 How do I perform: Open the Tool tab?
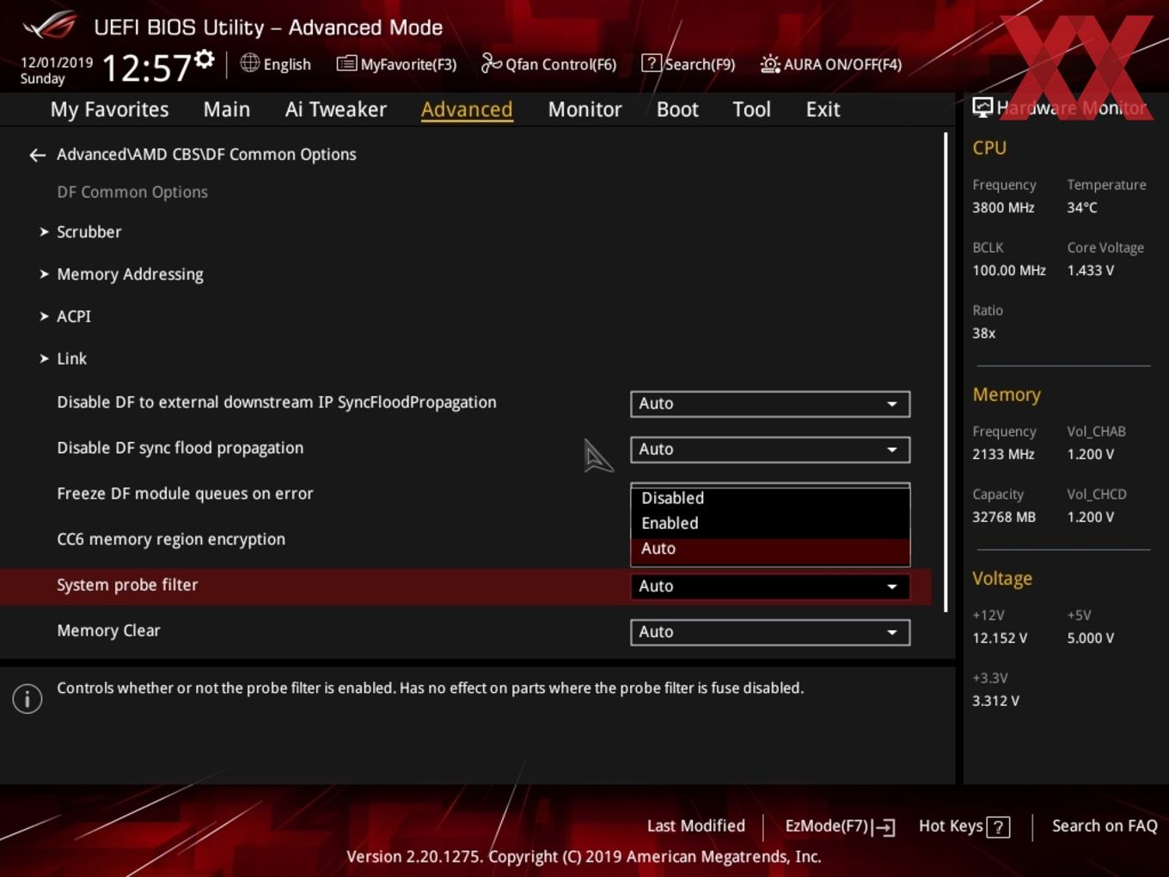click(x=751, y=109)
